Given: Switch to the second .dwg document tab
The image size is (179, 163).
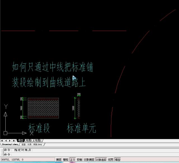Looking at the screenshot, I should tap(32, 144).
